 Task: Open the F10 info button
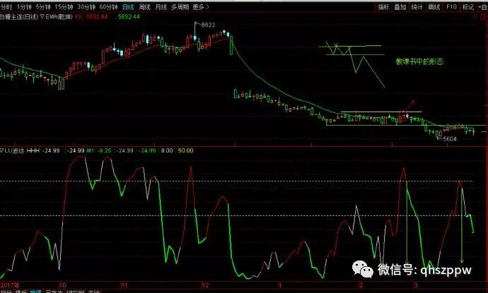point(451,7)
